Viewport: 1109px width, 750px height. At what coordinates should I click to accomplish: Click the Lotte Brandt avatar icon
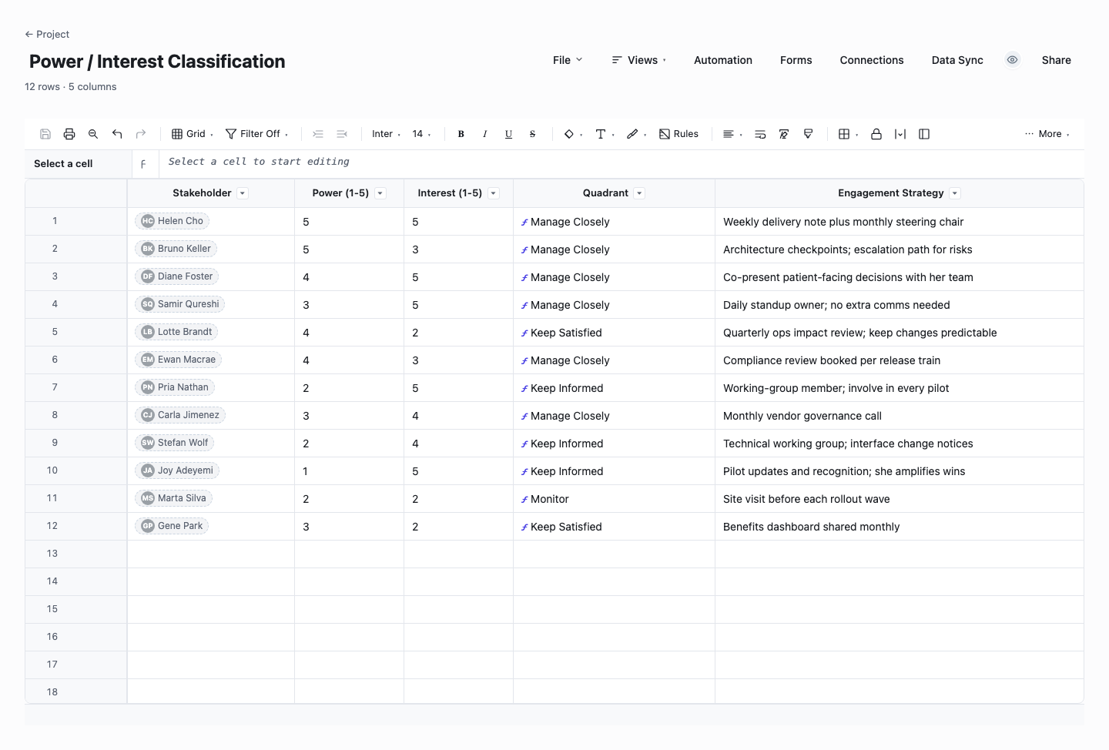pos(148,332)
